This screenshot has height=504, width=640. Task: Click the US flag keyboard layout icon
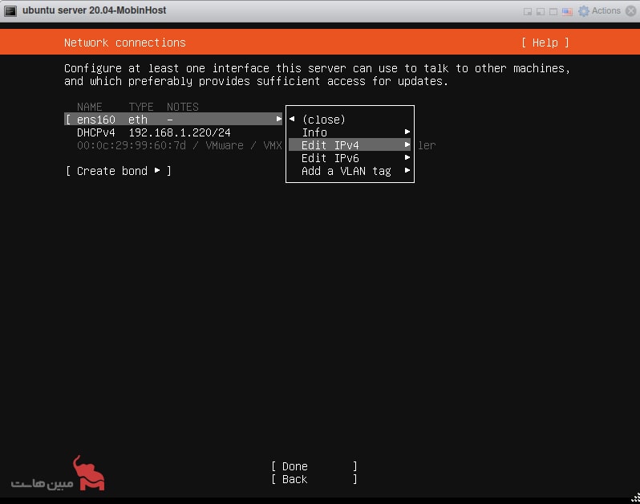tap(567, 11)
